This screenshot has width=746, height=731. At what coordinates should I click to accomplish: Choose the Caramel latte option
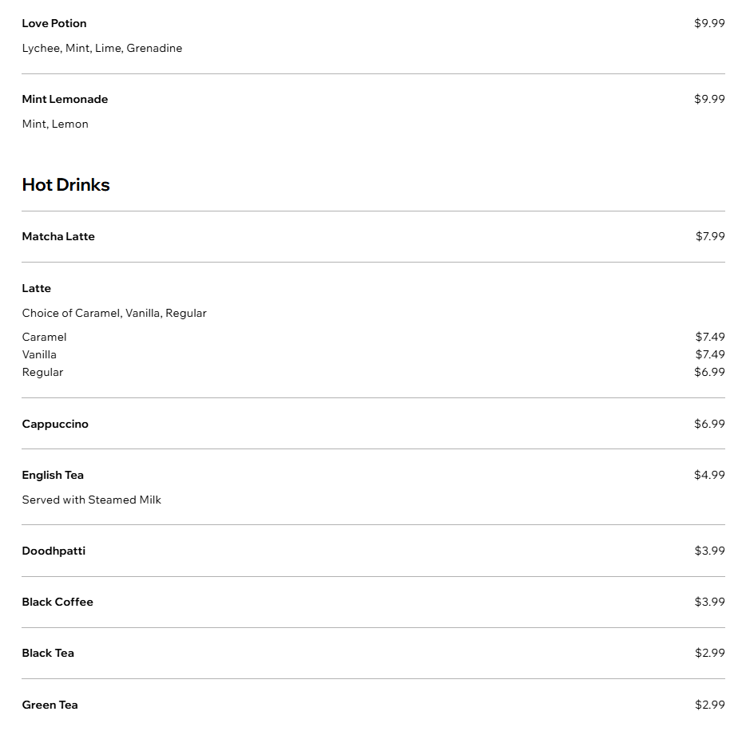(x=373, y=337)
